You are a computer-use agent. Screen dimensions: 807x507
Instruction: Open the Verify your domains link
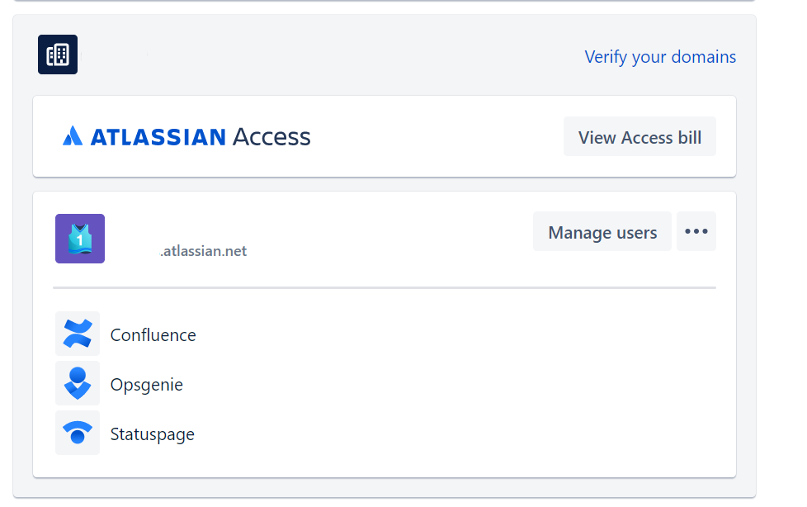[x=660, y=57]
